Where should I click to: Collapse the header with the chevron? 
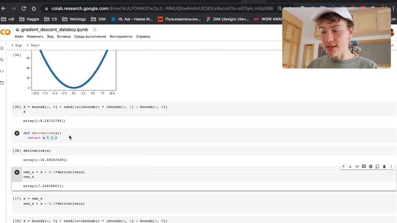[393, 45]
